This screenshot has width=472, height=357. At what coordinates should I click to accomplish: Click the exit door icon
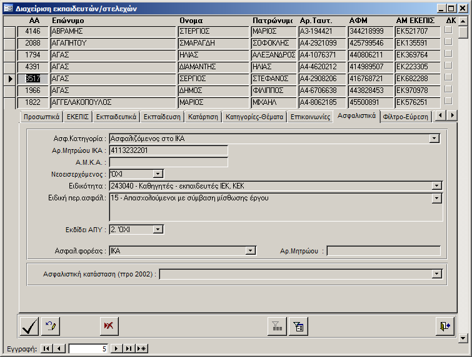point(444,325)
